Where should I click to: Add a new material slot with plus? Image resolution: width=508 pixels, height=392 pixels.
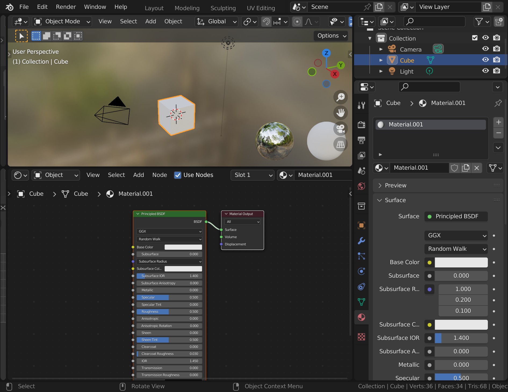[498, 122]
